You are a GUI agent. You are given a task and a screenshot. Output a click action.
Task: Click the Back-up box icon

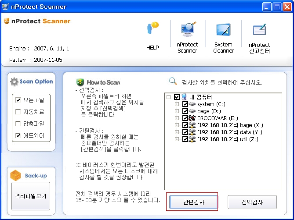(15, 175)
